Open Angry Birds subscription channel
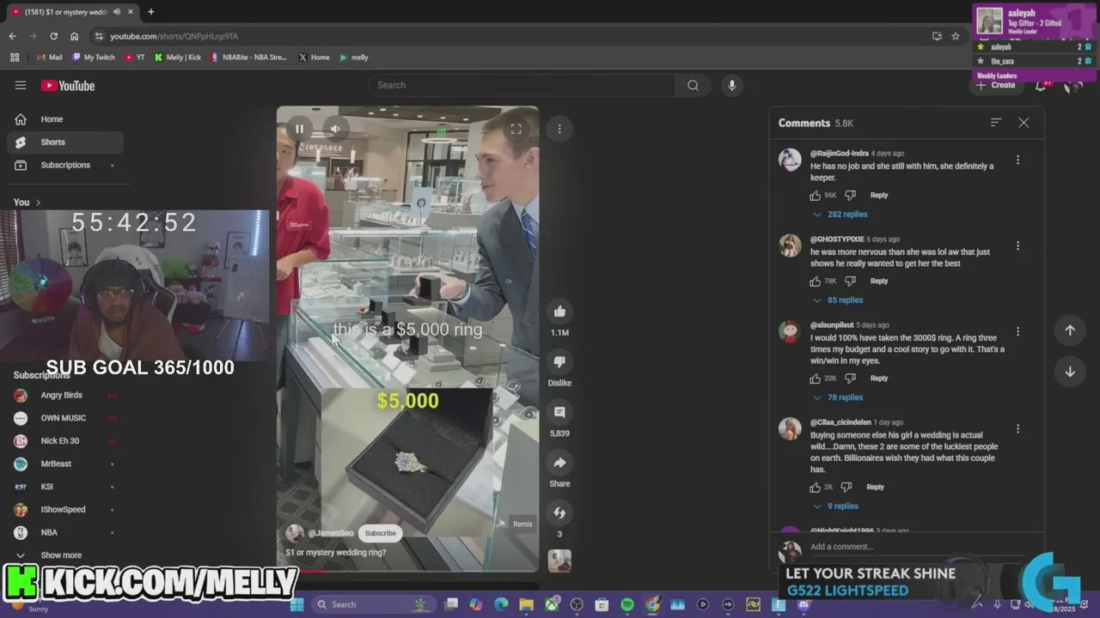The image size is (1100, 618). click(x=65, y=395)
